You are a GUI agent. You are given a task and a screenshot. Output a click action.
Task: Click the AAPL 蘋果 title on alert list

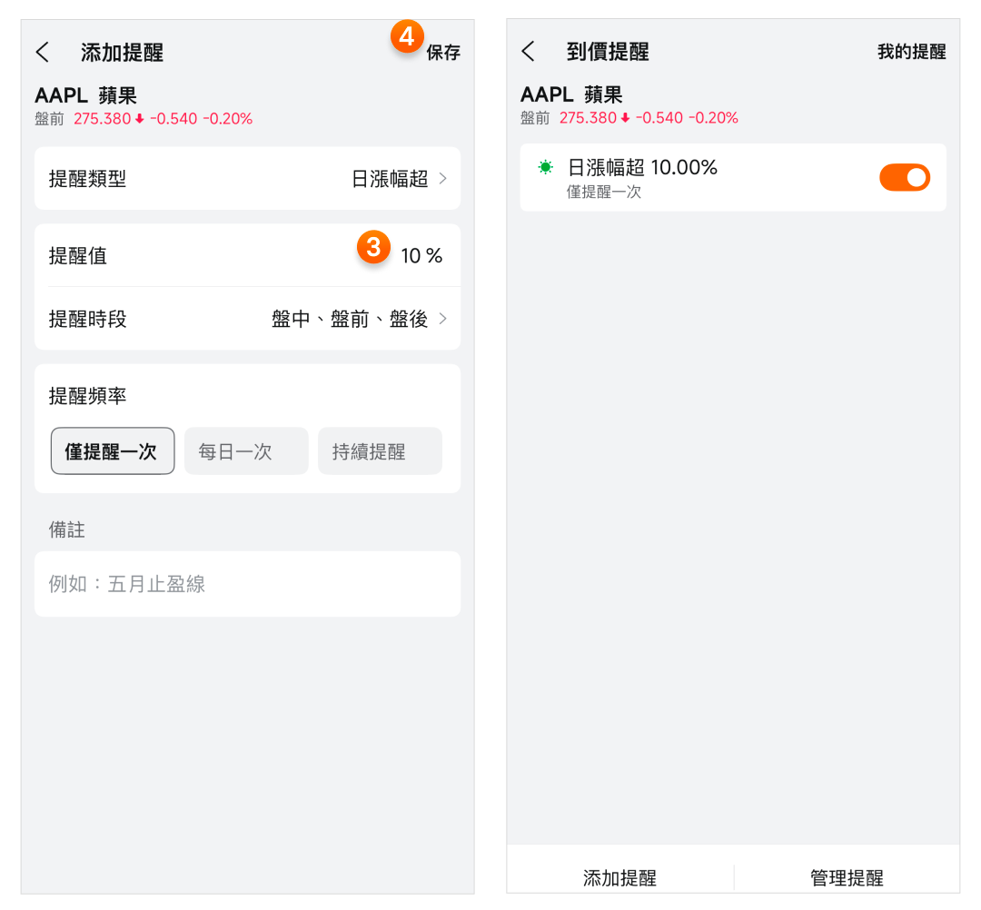(x=571, y=95)
